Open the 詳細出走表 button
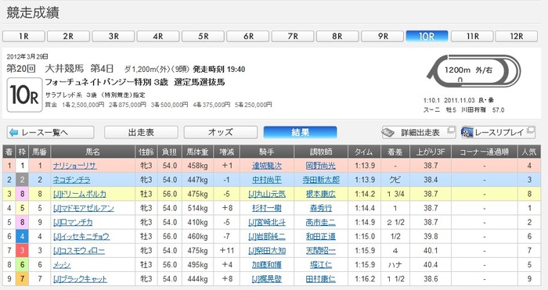Screen dimensions: 548x290 pyautogui.click(x=419, y=133)
